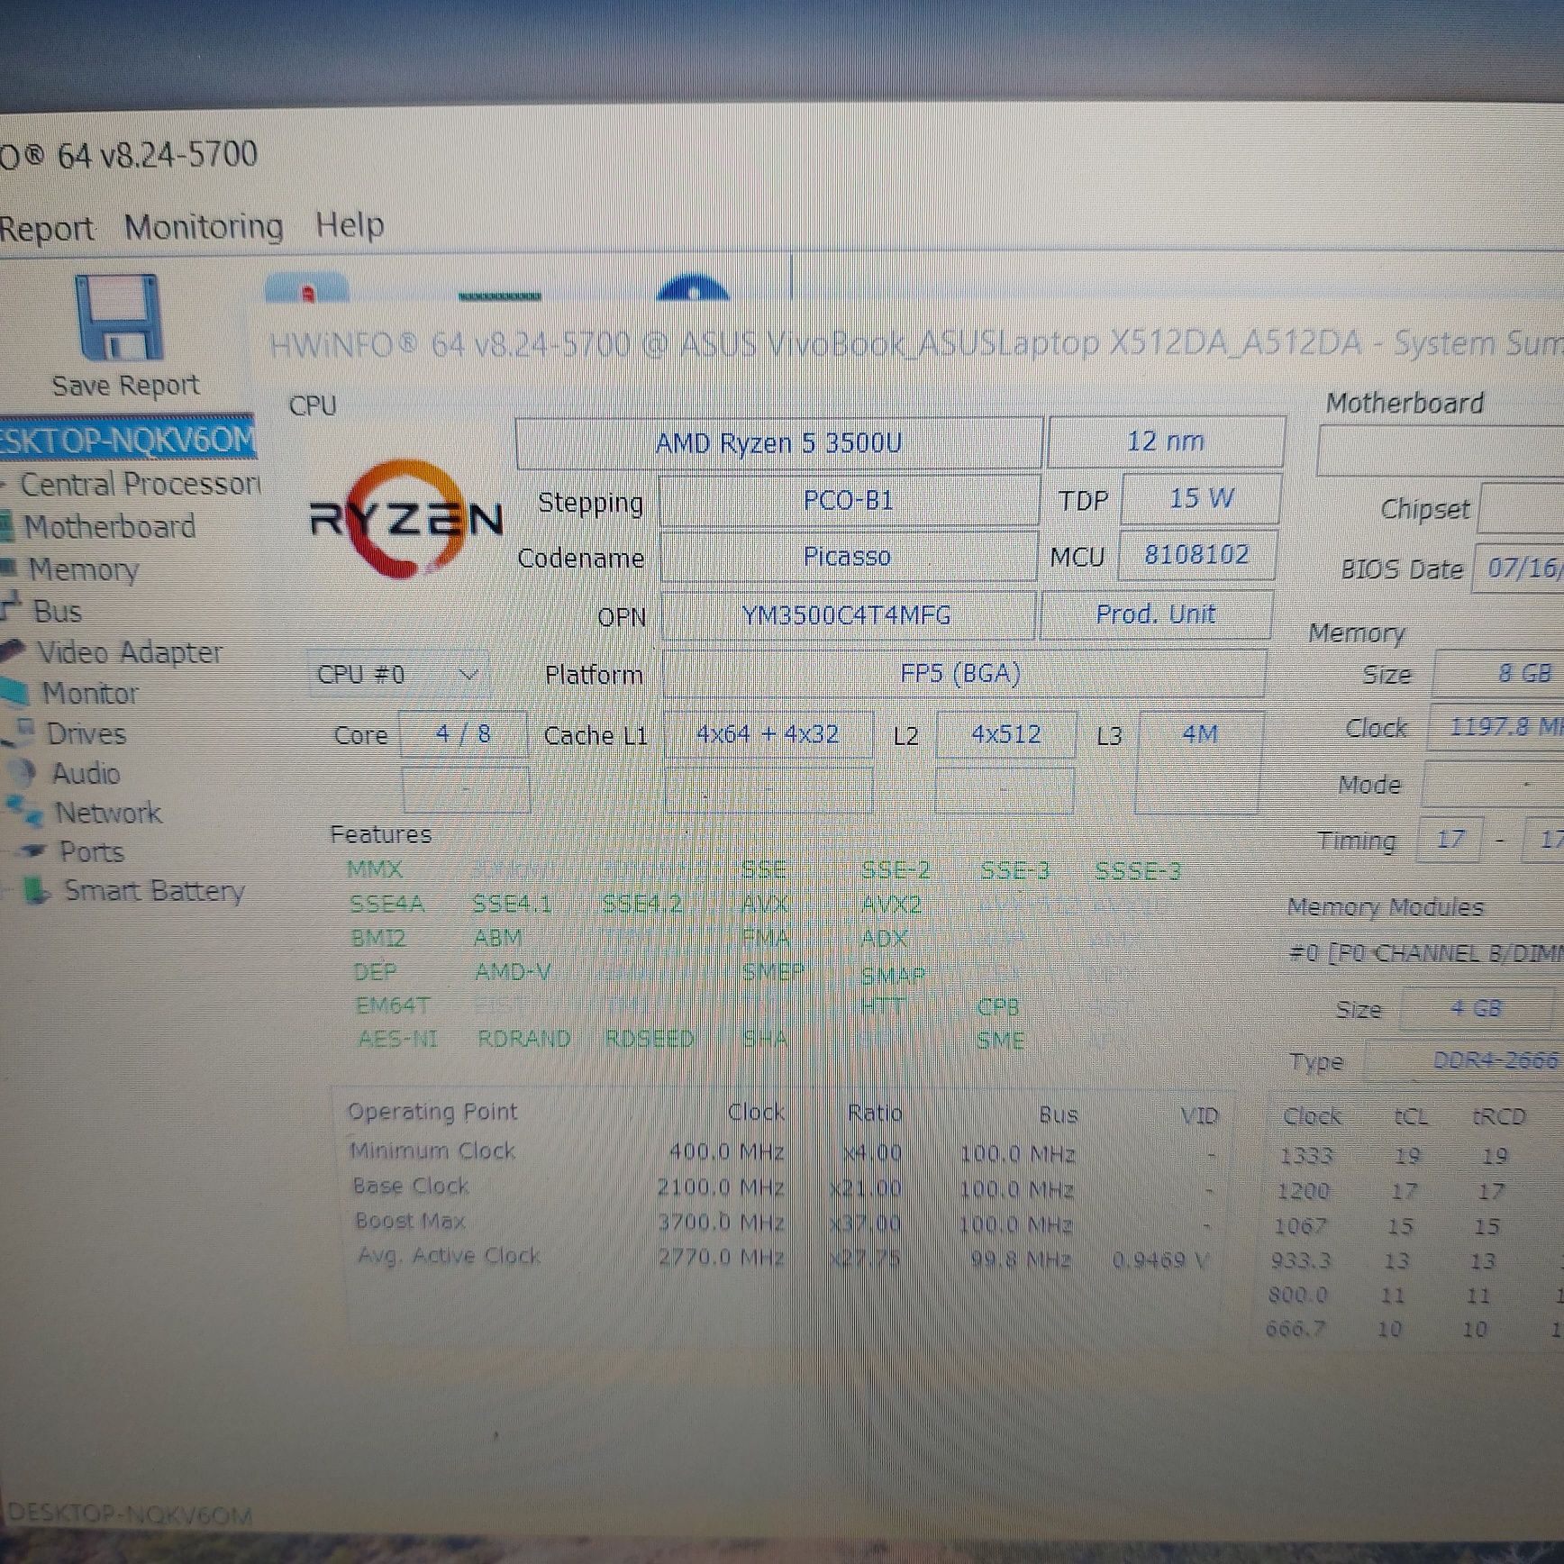Click the L3 cache 4M value
The height and width of the screenshot is (1564, 1564).
click(x=1199, y=734)
